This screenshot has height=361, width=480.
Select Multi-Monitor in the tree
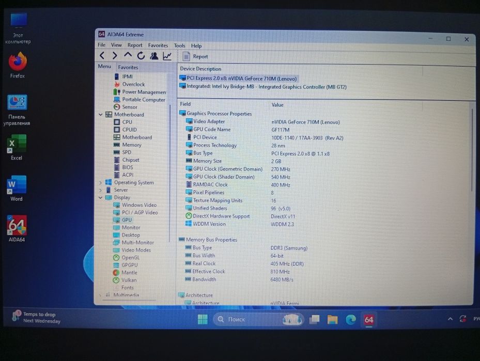133,242
